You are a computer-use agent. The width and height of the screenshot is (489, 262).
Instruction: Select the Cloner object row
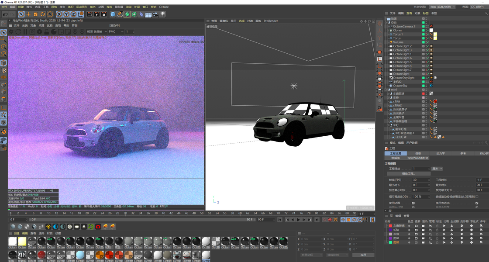[397, 30]
